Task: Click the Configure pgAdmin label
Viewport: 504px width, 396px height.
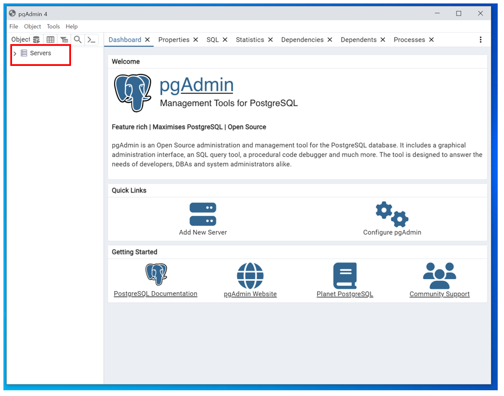Action: coord(392,233)
